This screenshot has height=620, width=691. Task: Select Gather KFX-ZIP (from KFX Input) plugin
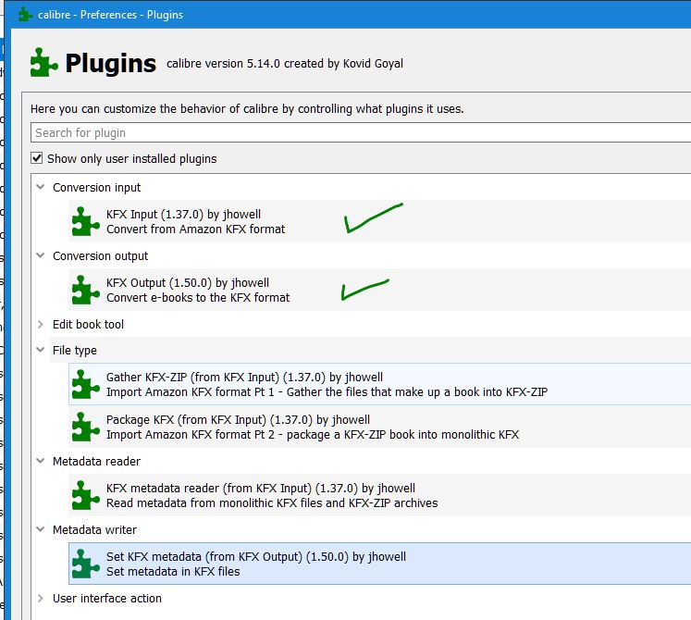[379, 384]
